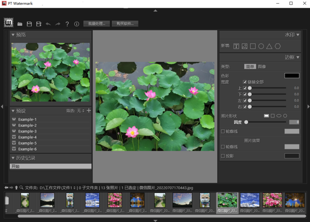Click the info (i) circle icon
This screenshot has width=310, height=222.
click(76, 24)
